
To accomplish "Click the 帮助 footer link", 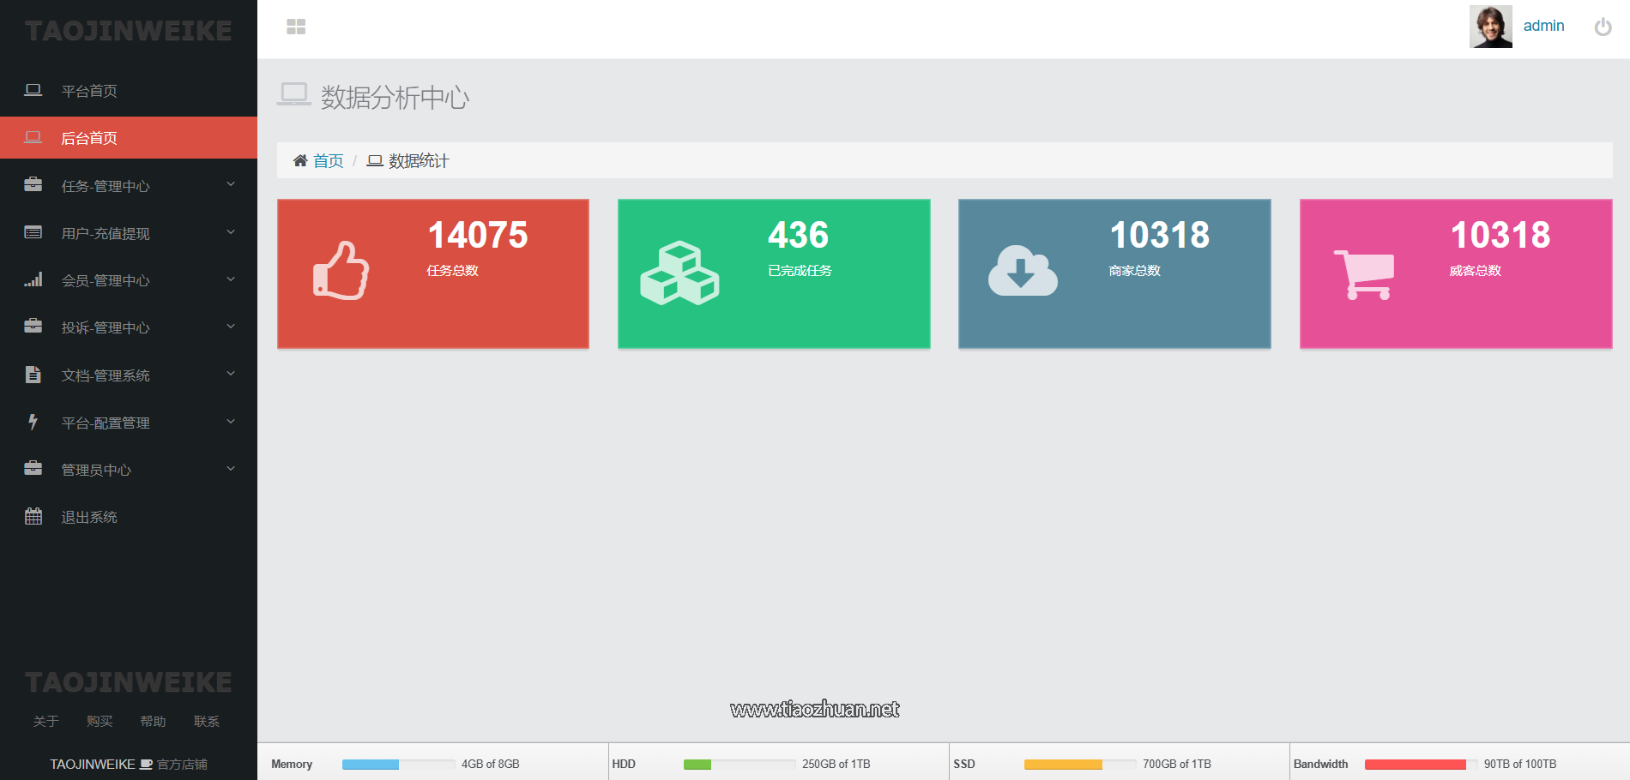I will click(x=153, y=721).
